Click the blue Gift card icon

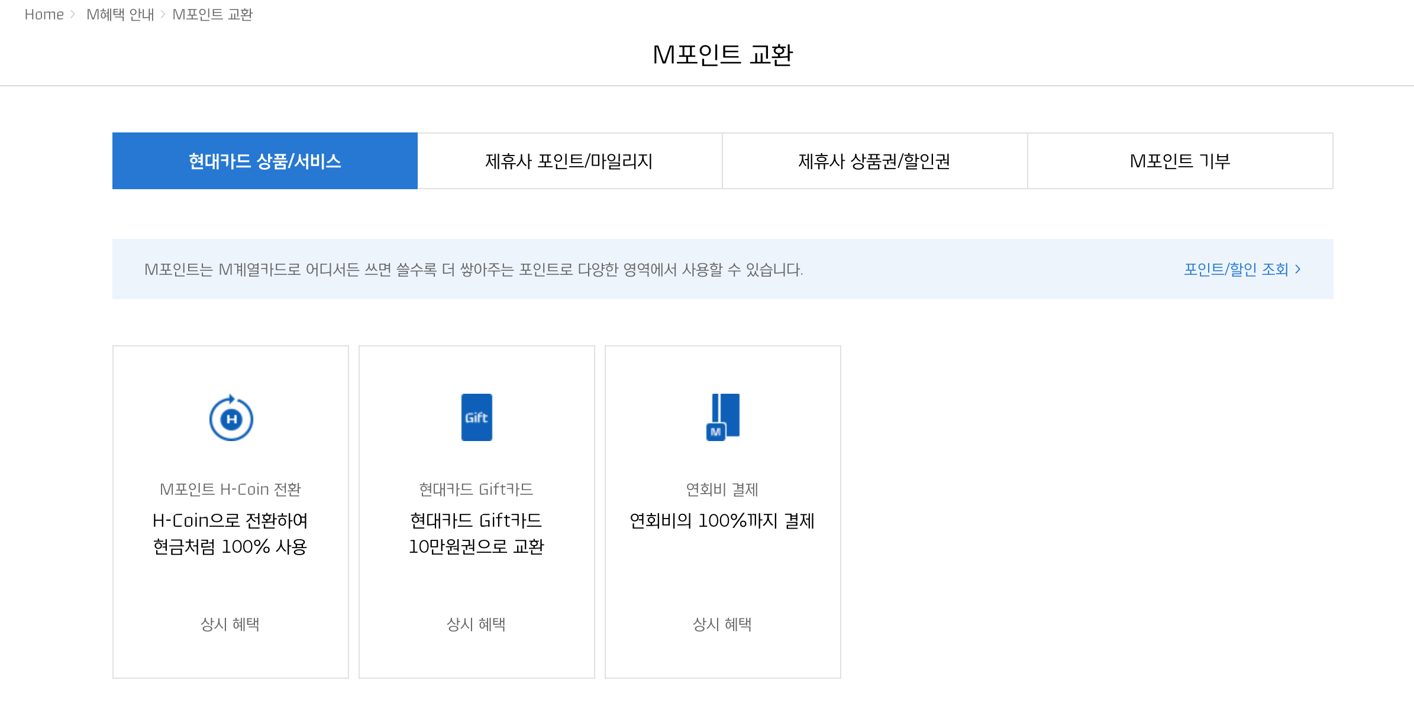click(476, 417)
